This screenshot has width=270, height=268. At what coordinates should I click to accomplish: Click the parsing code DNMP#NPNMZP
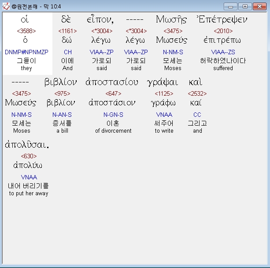coord(26,52)
